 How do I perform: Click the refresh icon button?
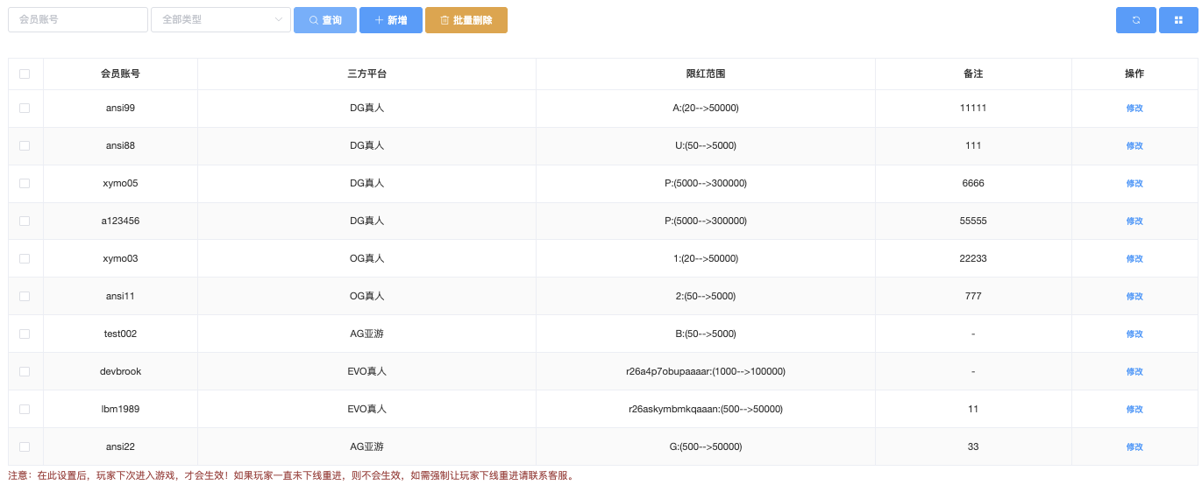pos(1135,20)
